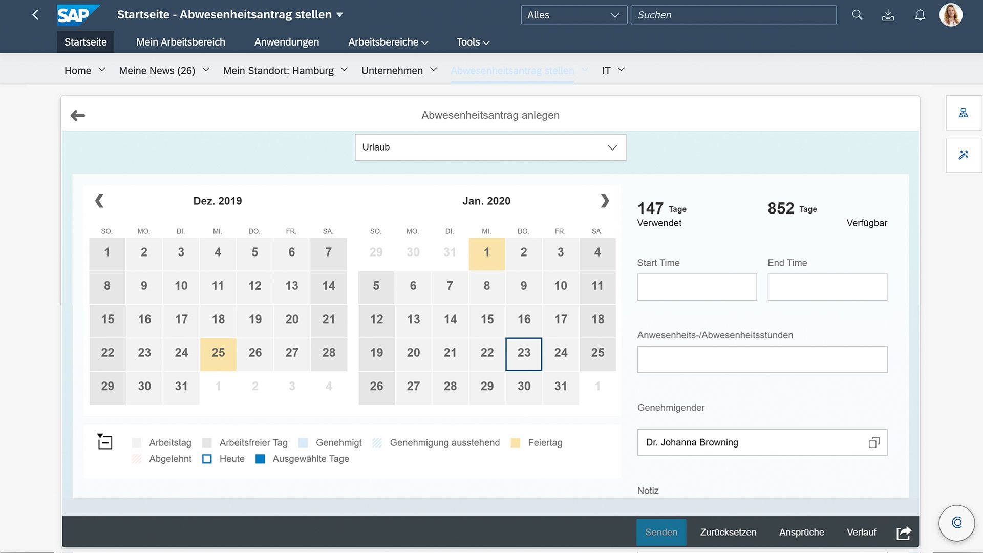The image size is (983, 553).
Task: Click the Start Time input field
Action: click(x=696, y=287)
